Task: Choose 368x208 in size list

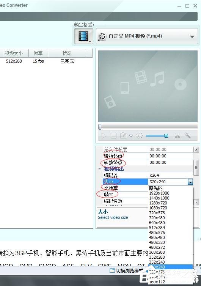Action: [171, 252]
